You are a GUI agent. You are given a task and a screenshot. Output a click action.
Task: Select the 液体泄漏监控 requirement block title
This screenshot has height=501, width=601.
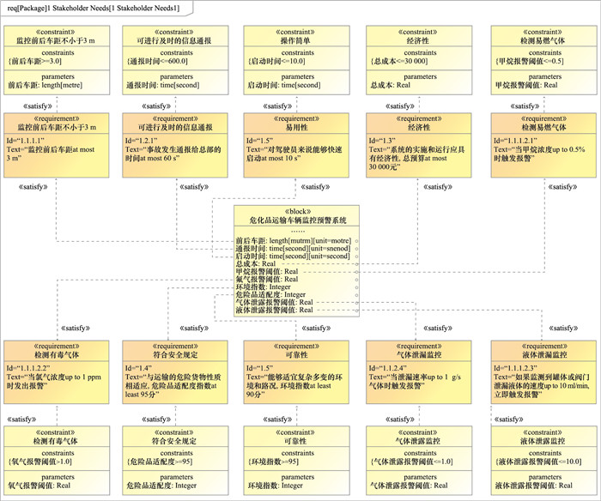pyautogui.click(x=544, y=354)
